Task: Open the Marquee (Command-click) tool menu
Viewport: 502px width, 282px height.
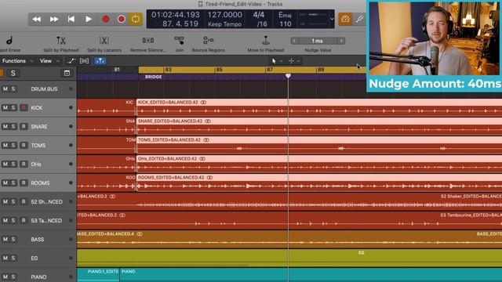Action: coord(294,61)
